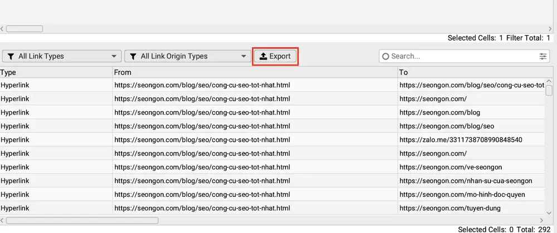Select the From cell in the tuyen-dung row
Viewport: 557px width, 233px height.
255,208
